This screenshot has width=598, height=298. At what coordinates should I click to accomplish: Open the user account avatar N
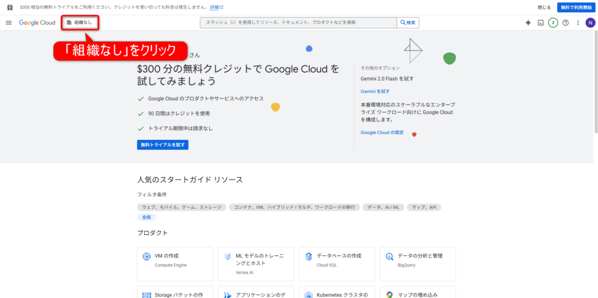pos(590,23)
